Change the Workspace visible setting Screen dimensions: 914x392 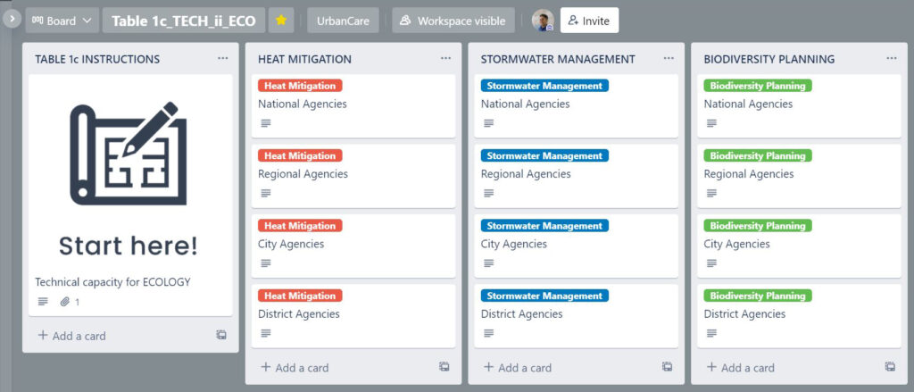453,20
